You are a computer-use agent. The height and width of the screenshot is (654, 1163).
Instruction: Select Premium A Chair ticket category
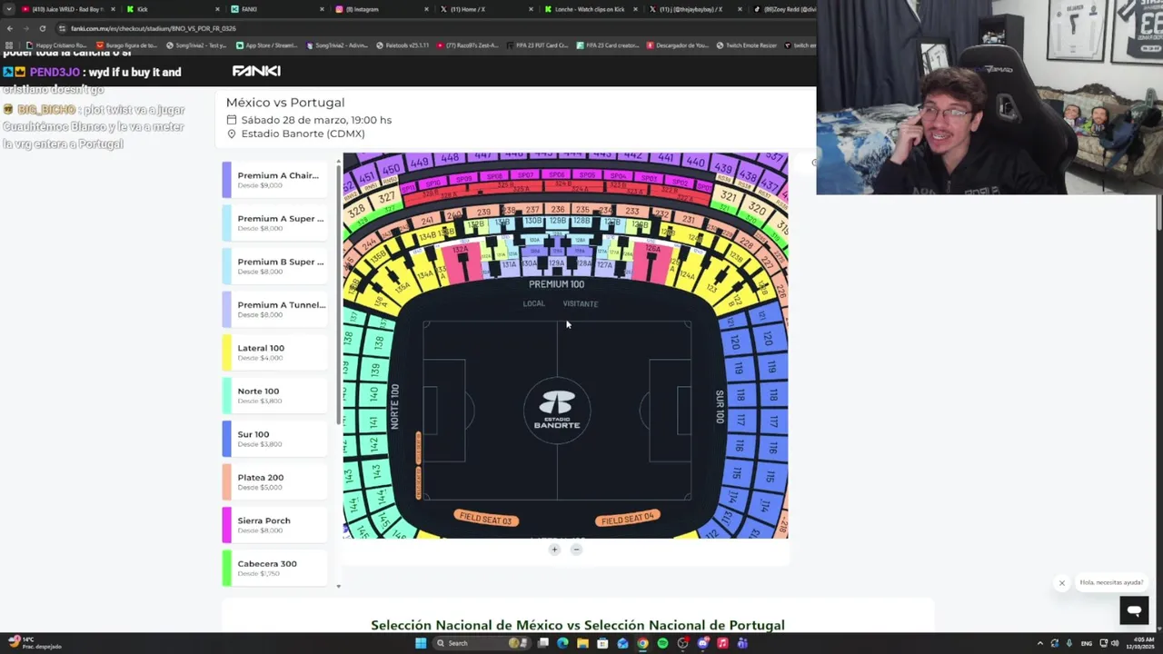point(274,180)
